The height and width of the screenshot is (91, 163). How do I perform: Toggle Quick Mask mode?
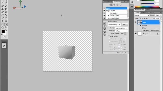point(4,37)
